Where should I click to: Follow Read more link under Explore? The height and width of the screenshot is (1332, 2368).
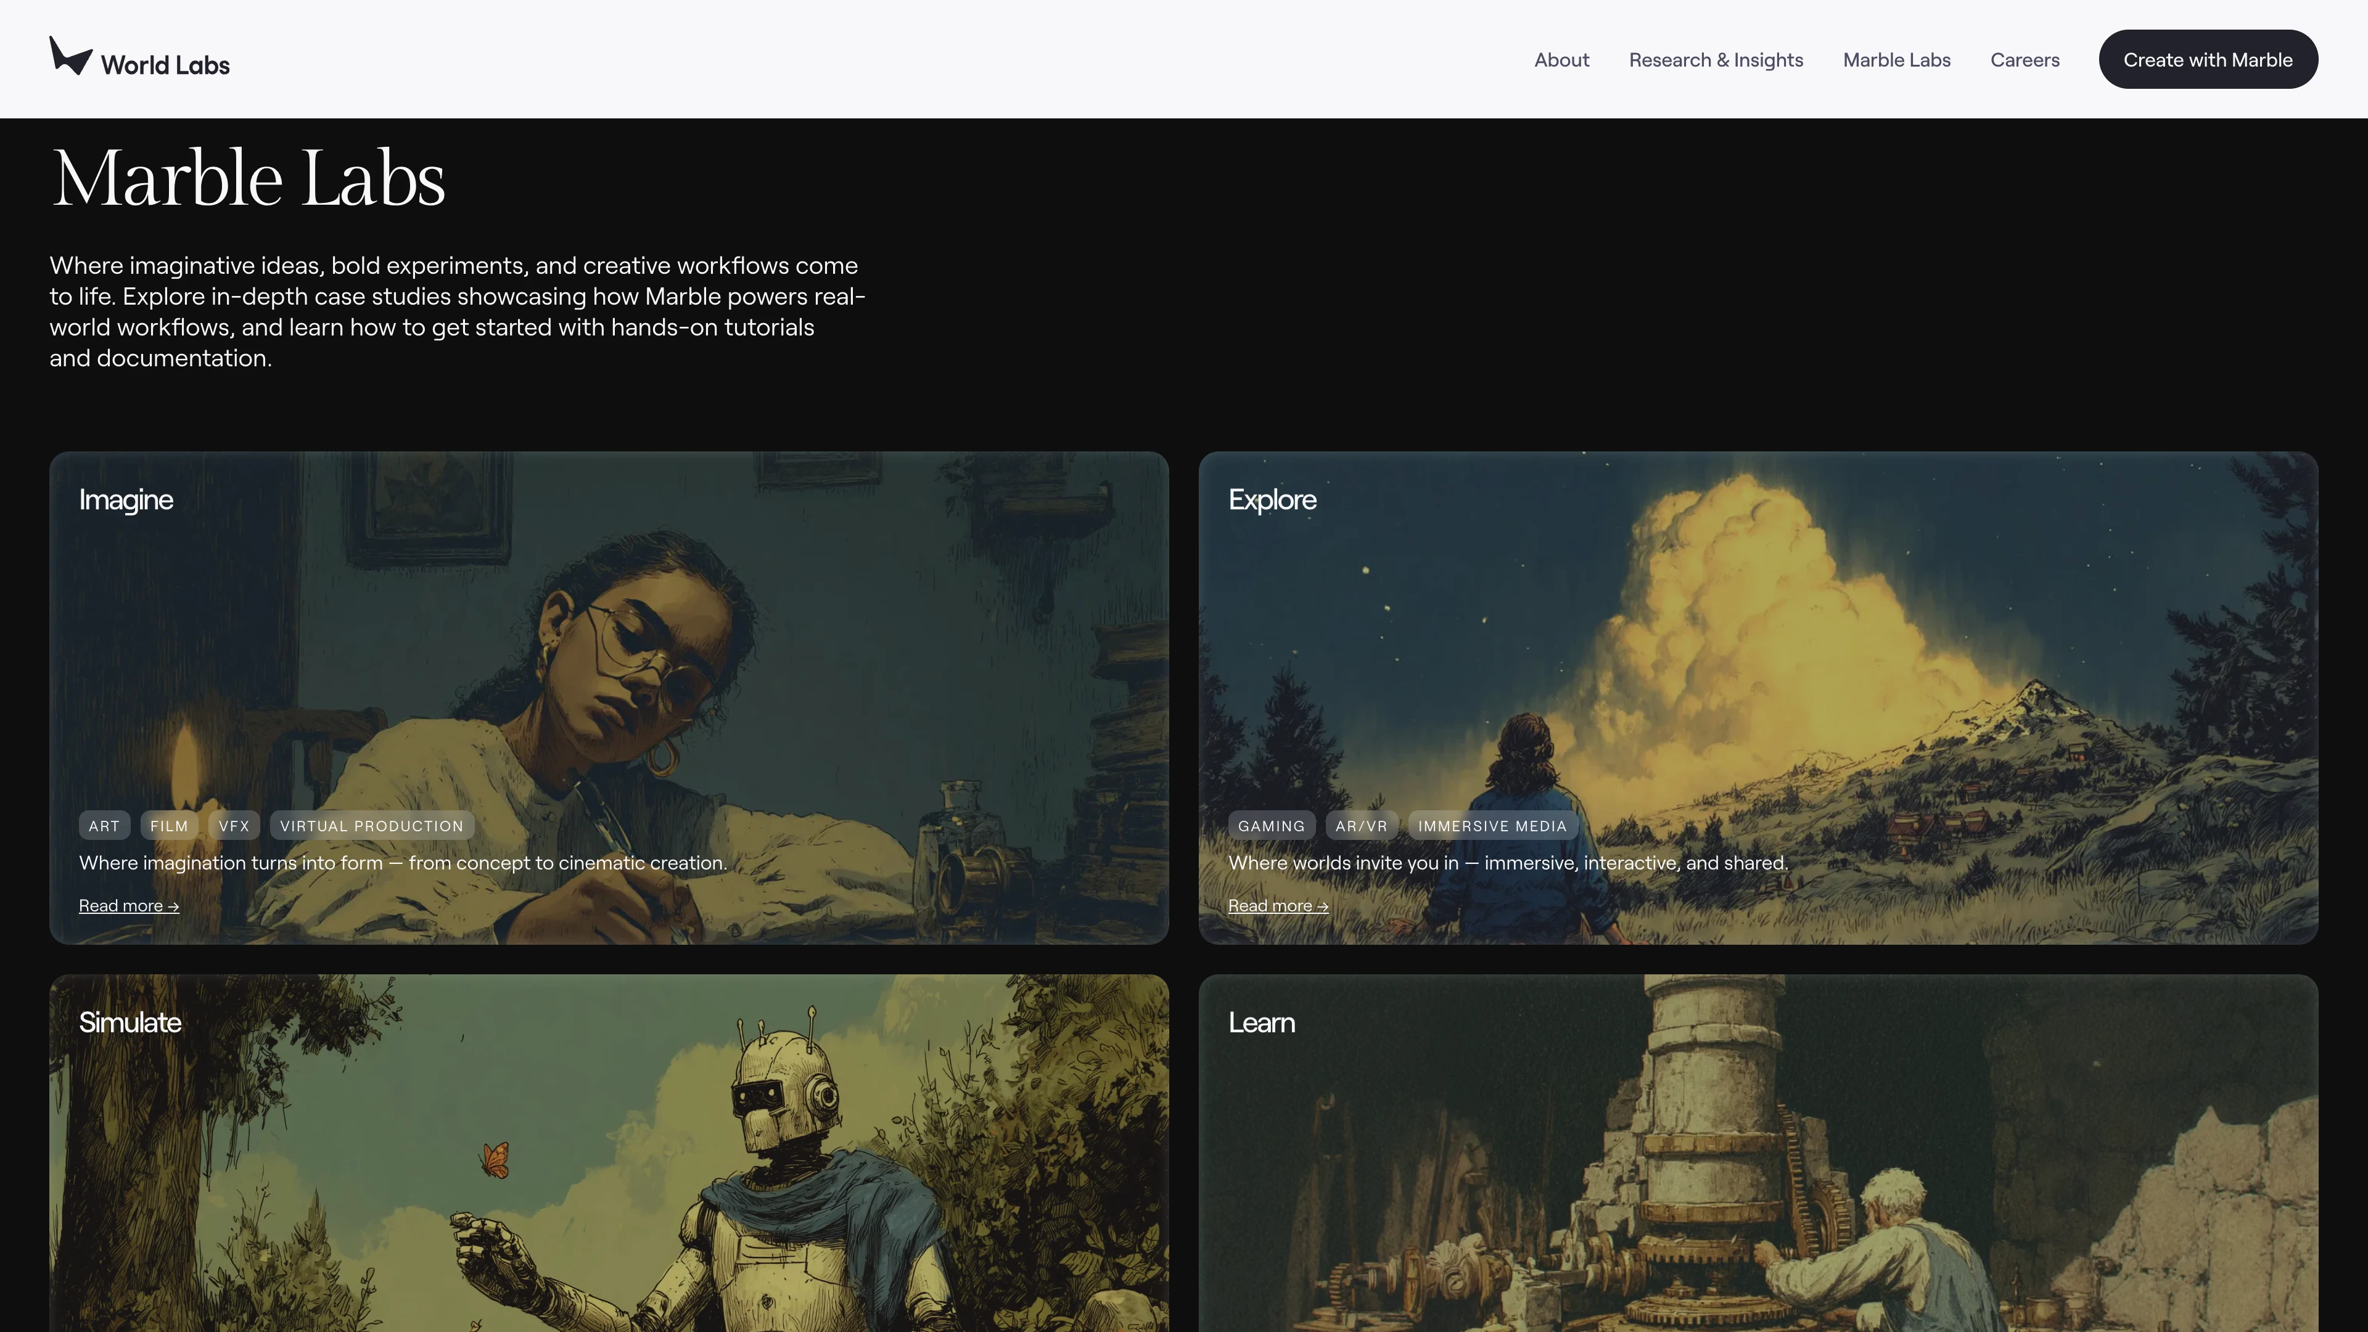pyautogui.click(x=1278, y=905)
